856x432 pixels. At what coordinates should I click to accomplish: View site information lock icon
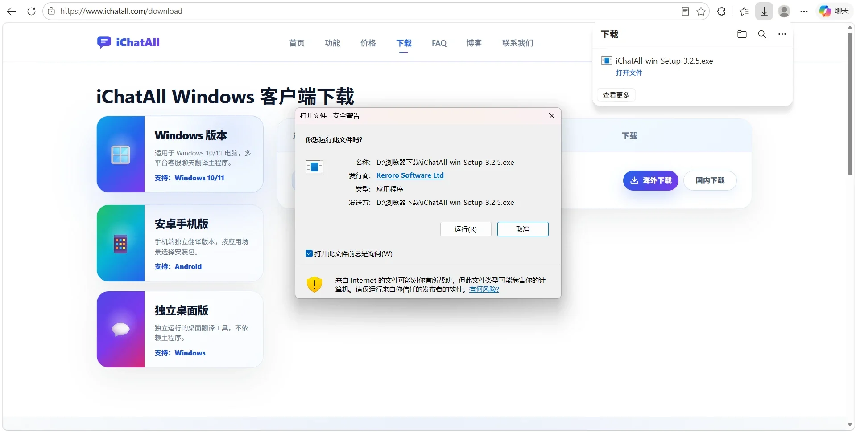point(51,11)
